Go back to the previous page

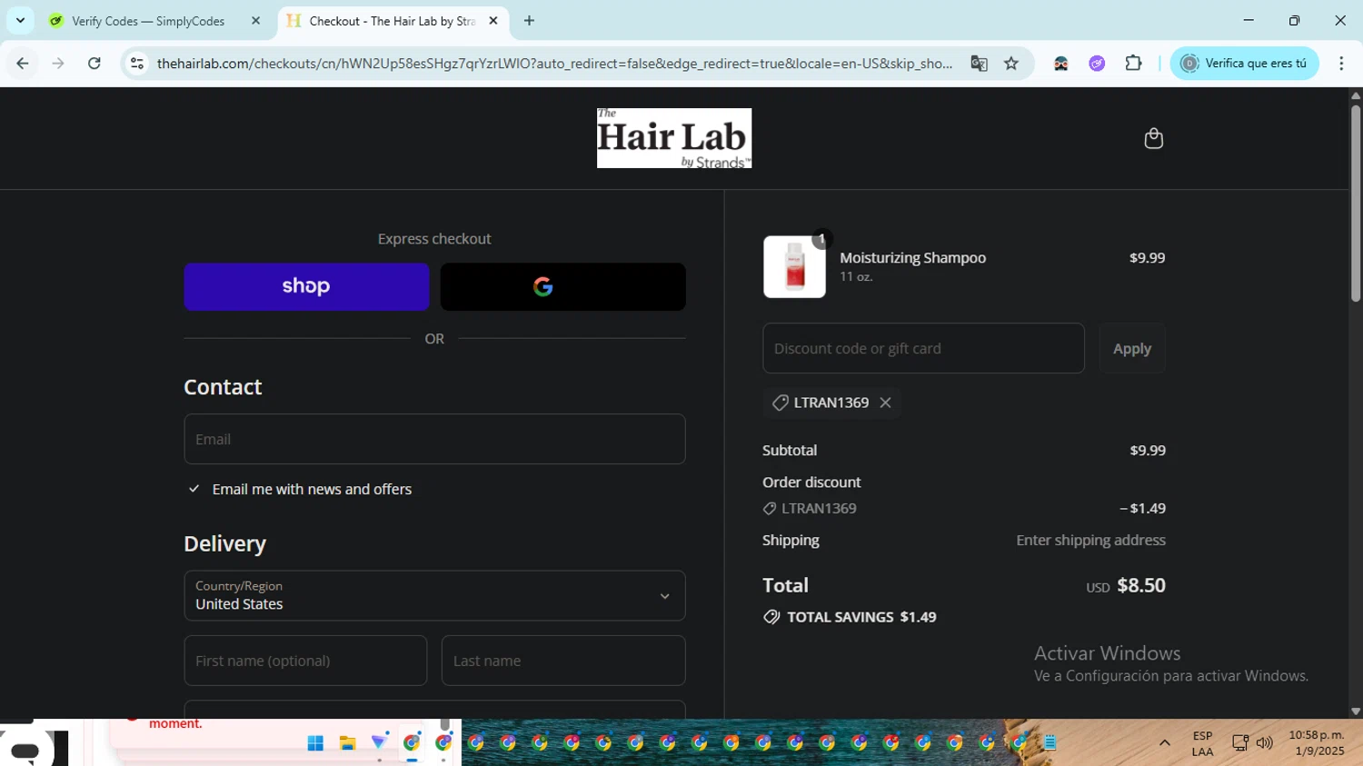(x=23, y=64)
